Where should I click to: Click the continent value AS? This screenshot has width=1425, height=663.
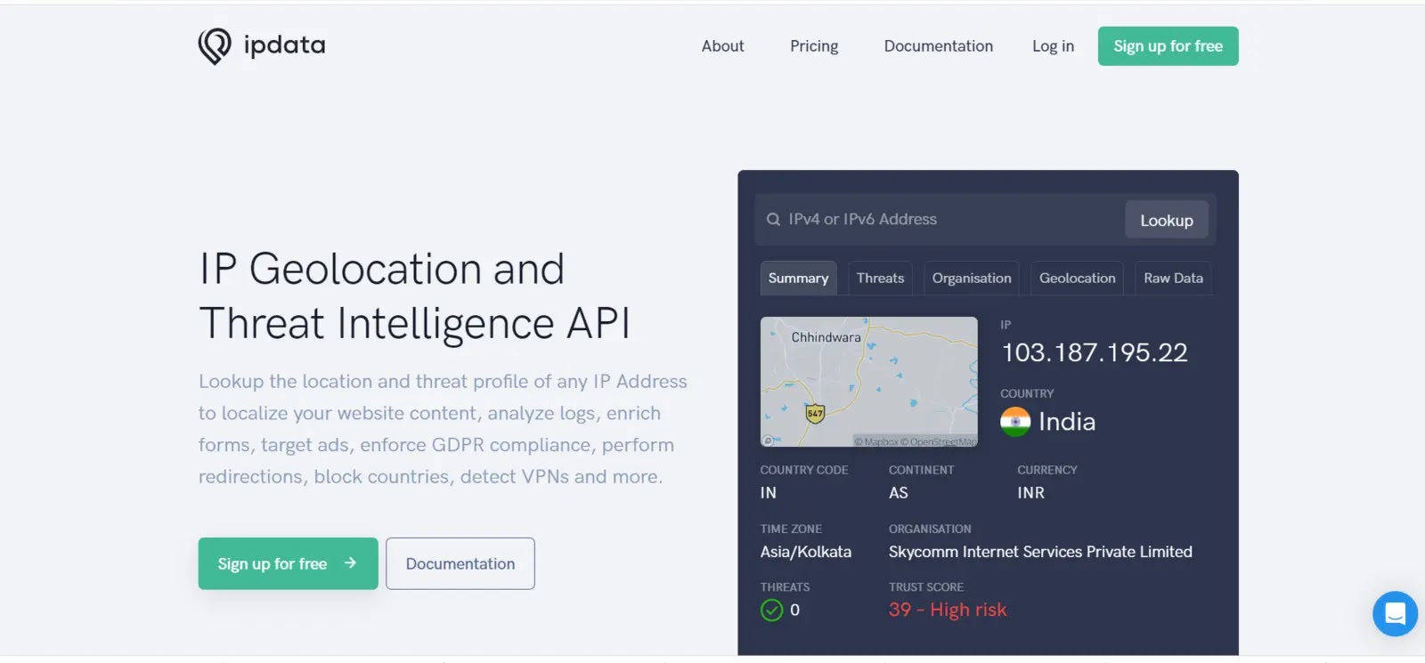[x=899, y=493]
